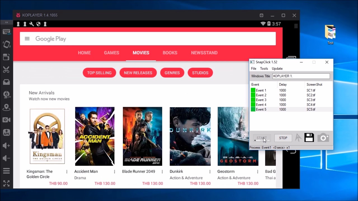358x201 pixels.
Task: Collapse the KOPLAYER sidebar with double arrows
Action: 6,22
